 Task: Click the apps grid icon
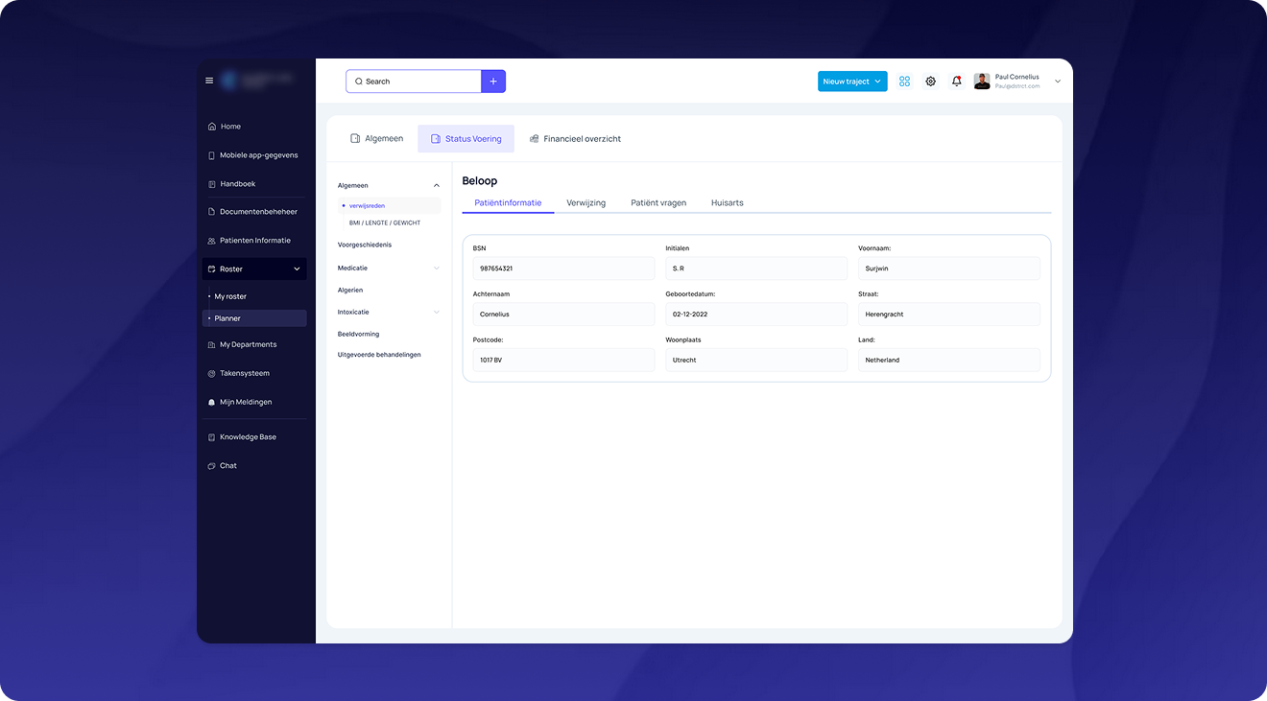904,82
